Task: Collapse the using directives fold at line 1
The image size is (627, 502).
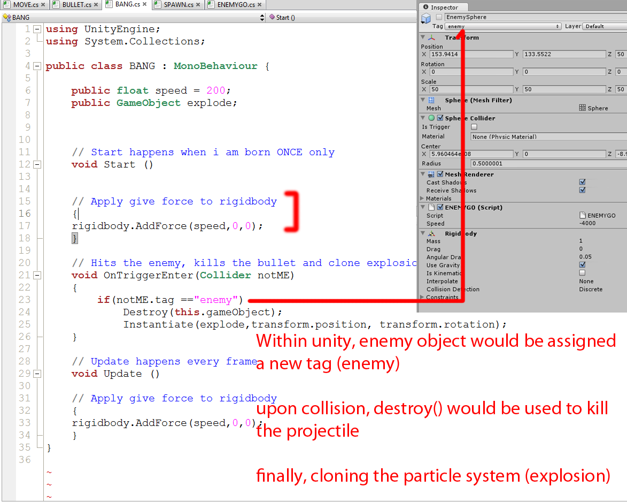Action: [37, 29]
